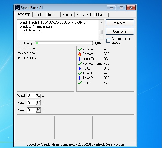Switch to the Readings tab
The width and height of the screenshot is (162, 148).
24,14
